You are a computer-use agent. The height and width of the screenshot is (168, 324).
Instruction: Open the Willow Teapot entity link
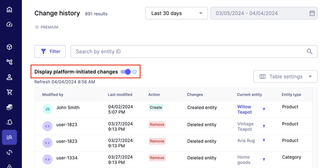[245, 109]
